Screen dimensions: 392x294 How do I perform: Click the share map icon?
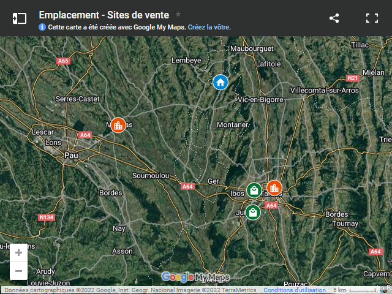tap(334, 18)
